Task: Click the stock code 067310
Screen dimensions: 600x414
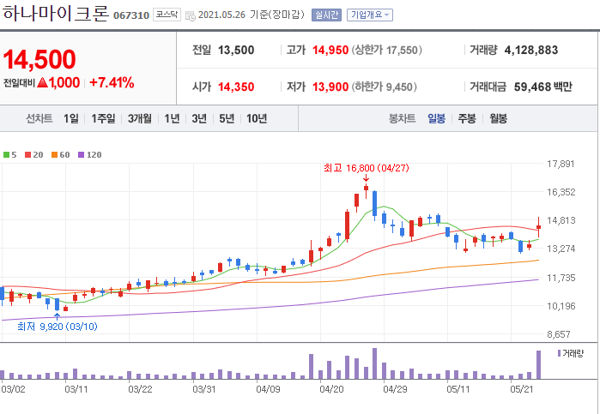Action: 131,15
